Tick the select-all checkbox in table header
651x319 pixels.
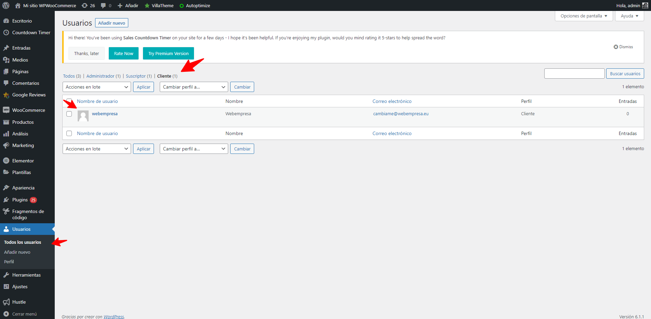[x=69, y=101]
